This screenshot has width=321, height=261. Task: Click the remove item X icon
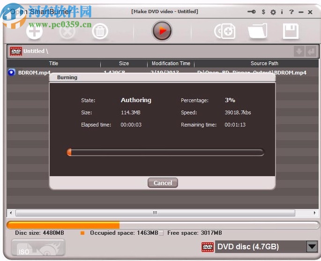67,31
